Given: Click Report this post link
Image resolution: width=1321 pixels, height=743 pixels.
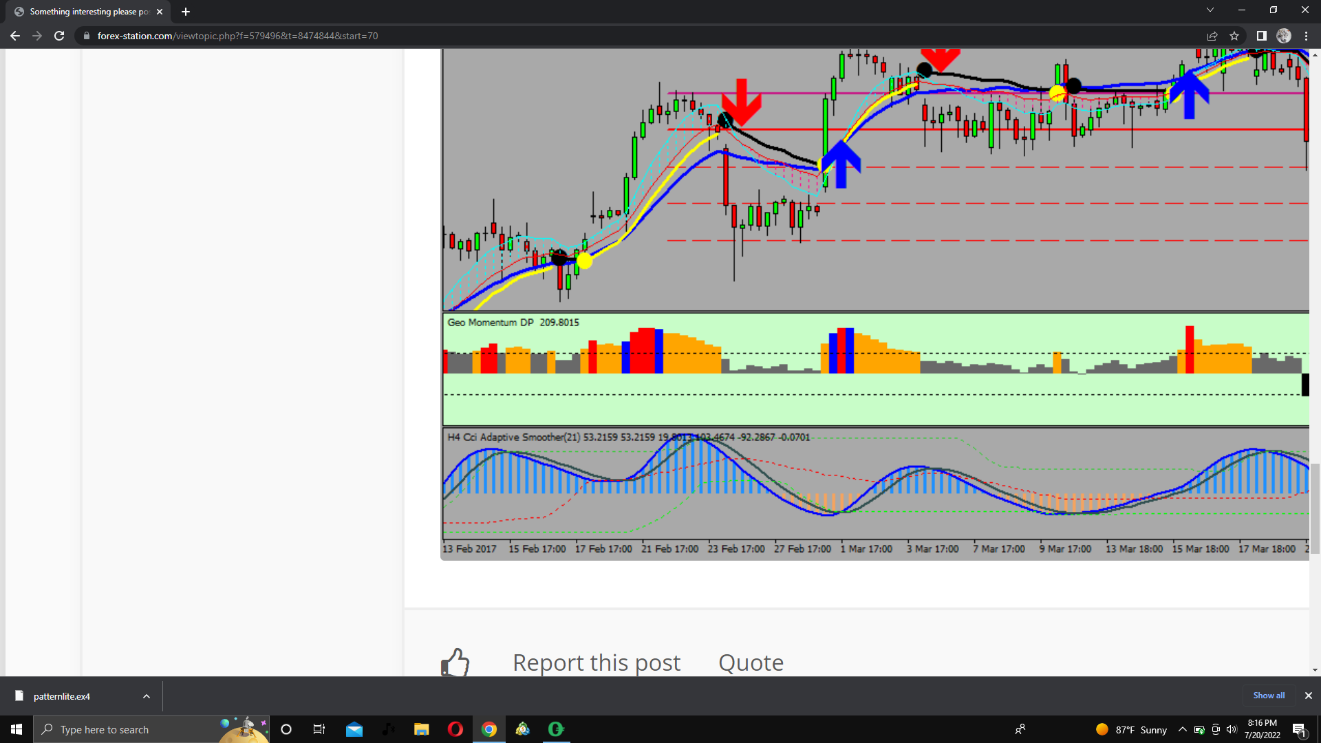Looking at the screenshot, I should 596,663.
